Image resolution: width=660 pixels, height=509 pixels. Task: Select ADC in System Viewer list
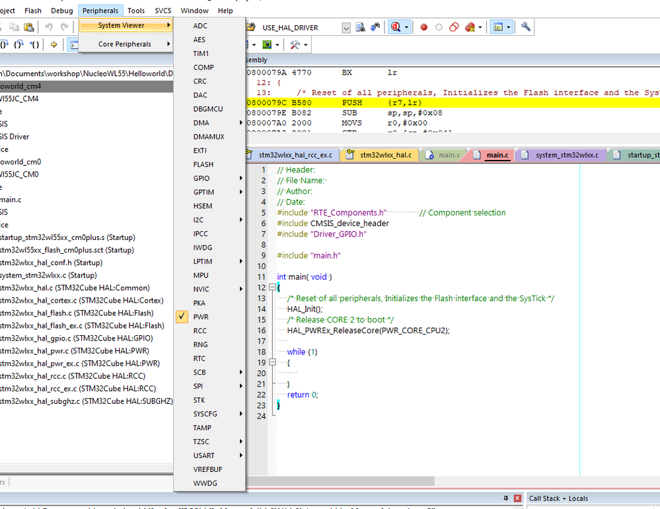point(200,26)
